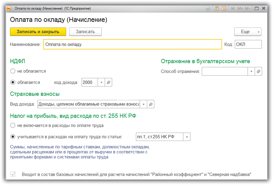The height and width of the screenshot is (185, 273).
Task: Click the form title 'Оплата по окладу (Начисление)'
Action: (x=59, y=20)
